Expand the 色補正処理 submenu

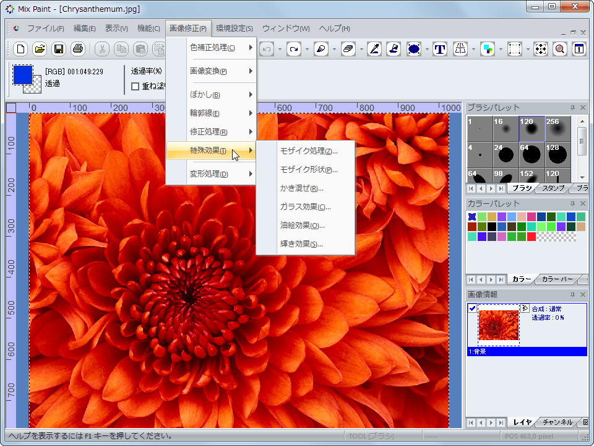coord(212,48)
